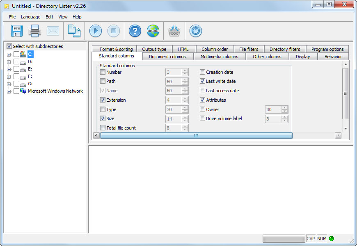The height and width of the screenshot is (246, 357).
Task: Enable the Creation date checkbox
Action: click(202, 72)
